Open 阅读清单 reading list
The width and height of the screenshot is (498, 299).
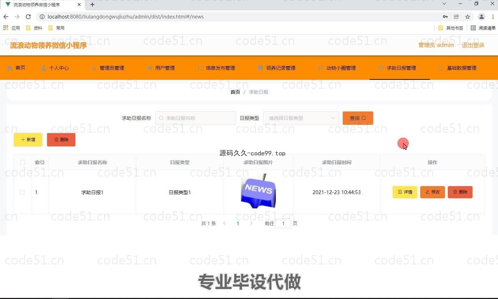point(483,28)
